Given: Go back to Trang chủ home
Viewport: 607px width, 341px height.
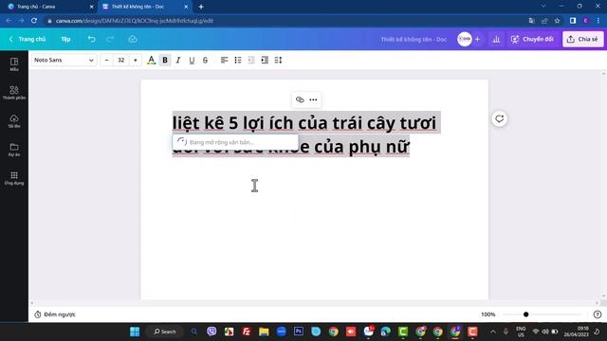Looking at the screenshot, I should coord(28,39).
